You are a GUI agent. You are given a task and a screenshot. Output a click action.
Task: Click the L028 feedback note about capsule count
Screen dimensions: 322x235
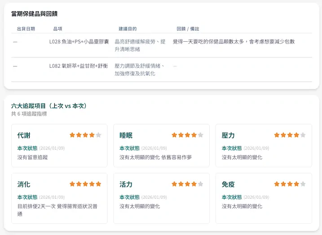[234, 42]
